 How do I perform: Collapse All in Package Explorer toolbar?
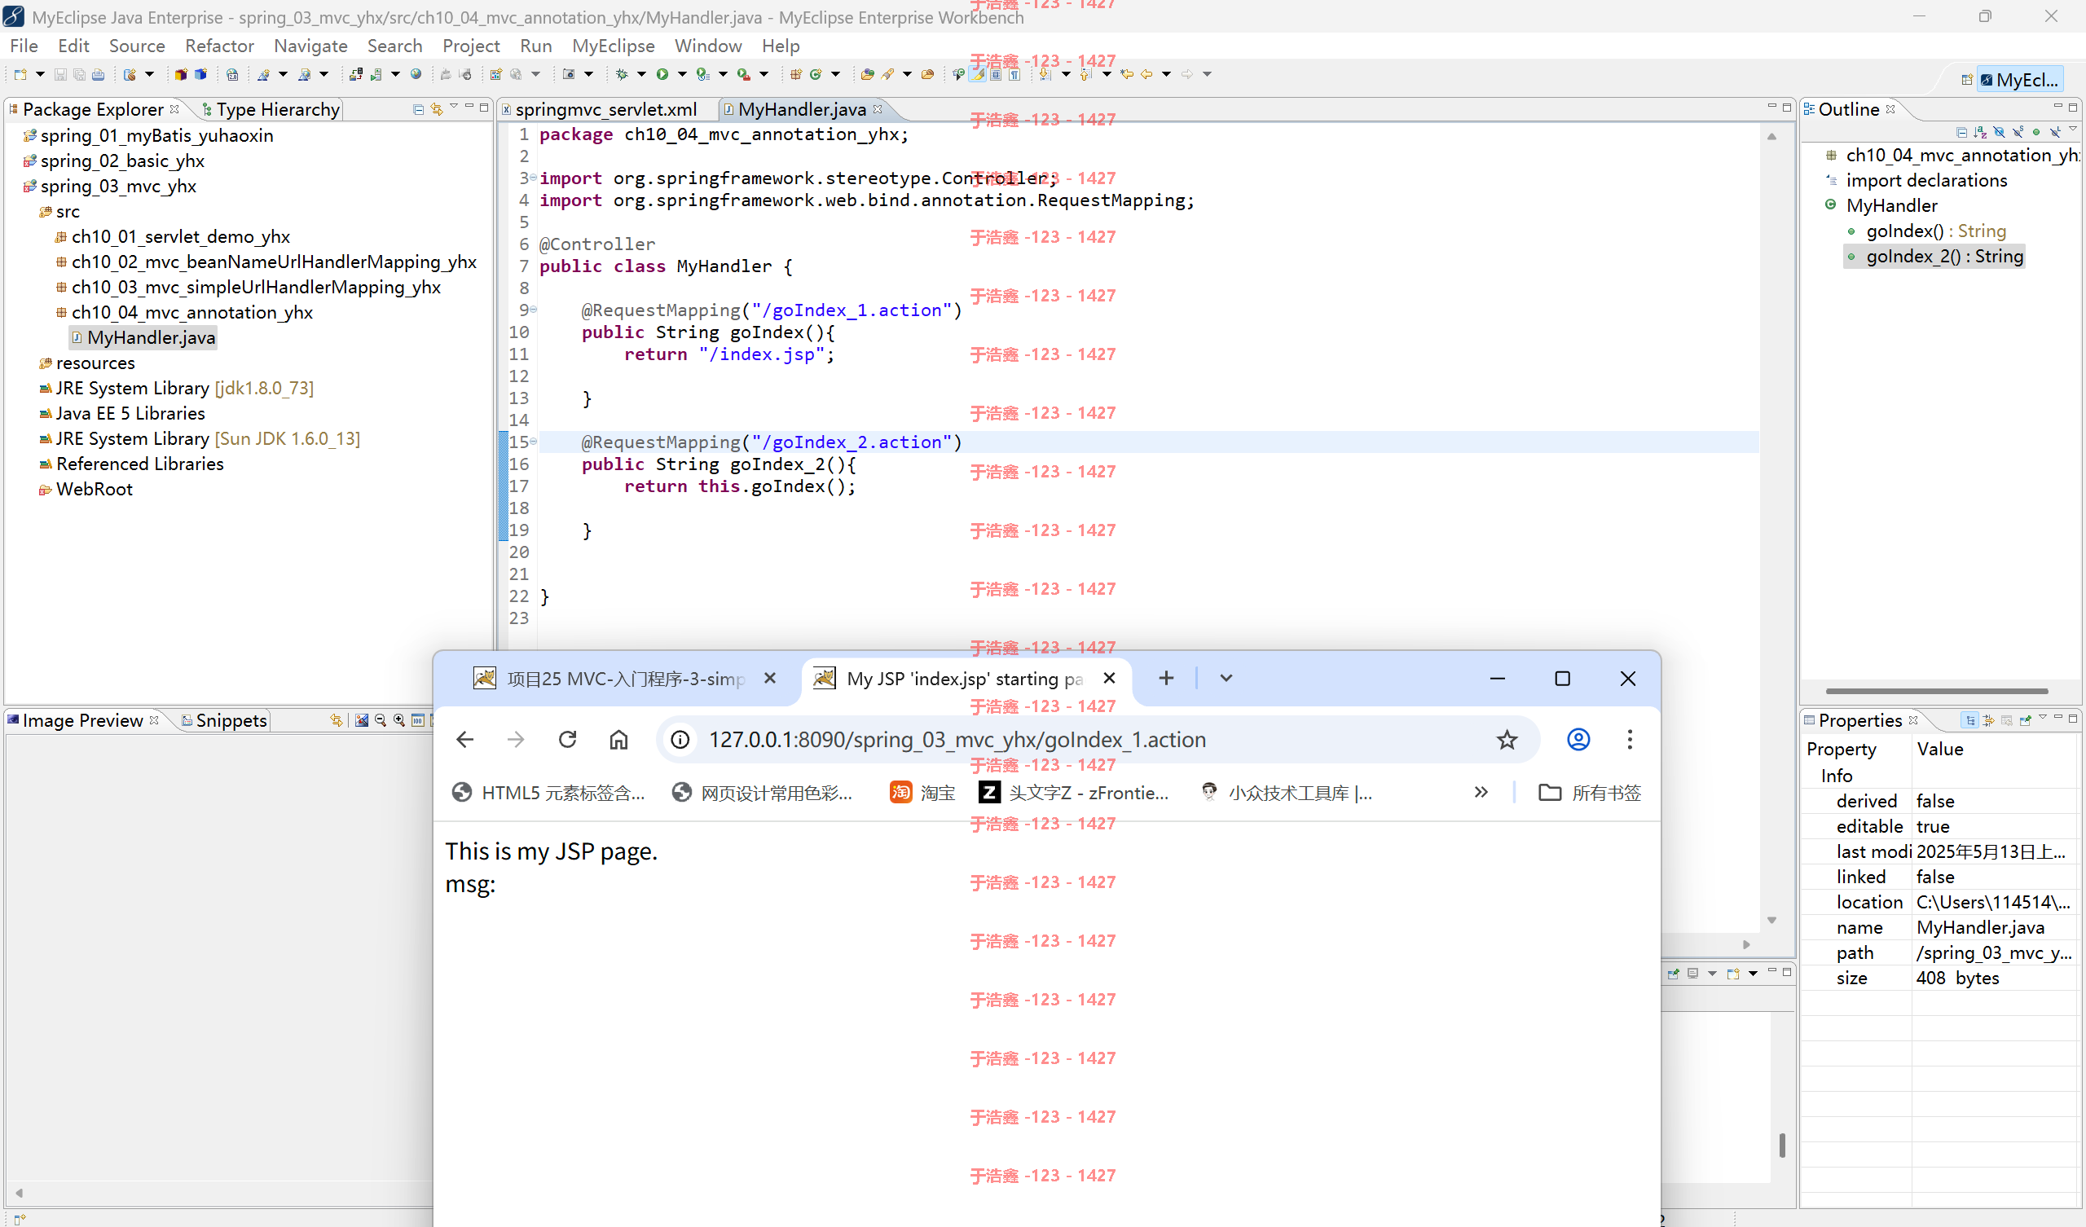point(418,108)
